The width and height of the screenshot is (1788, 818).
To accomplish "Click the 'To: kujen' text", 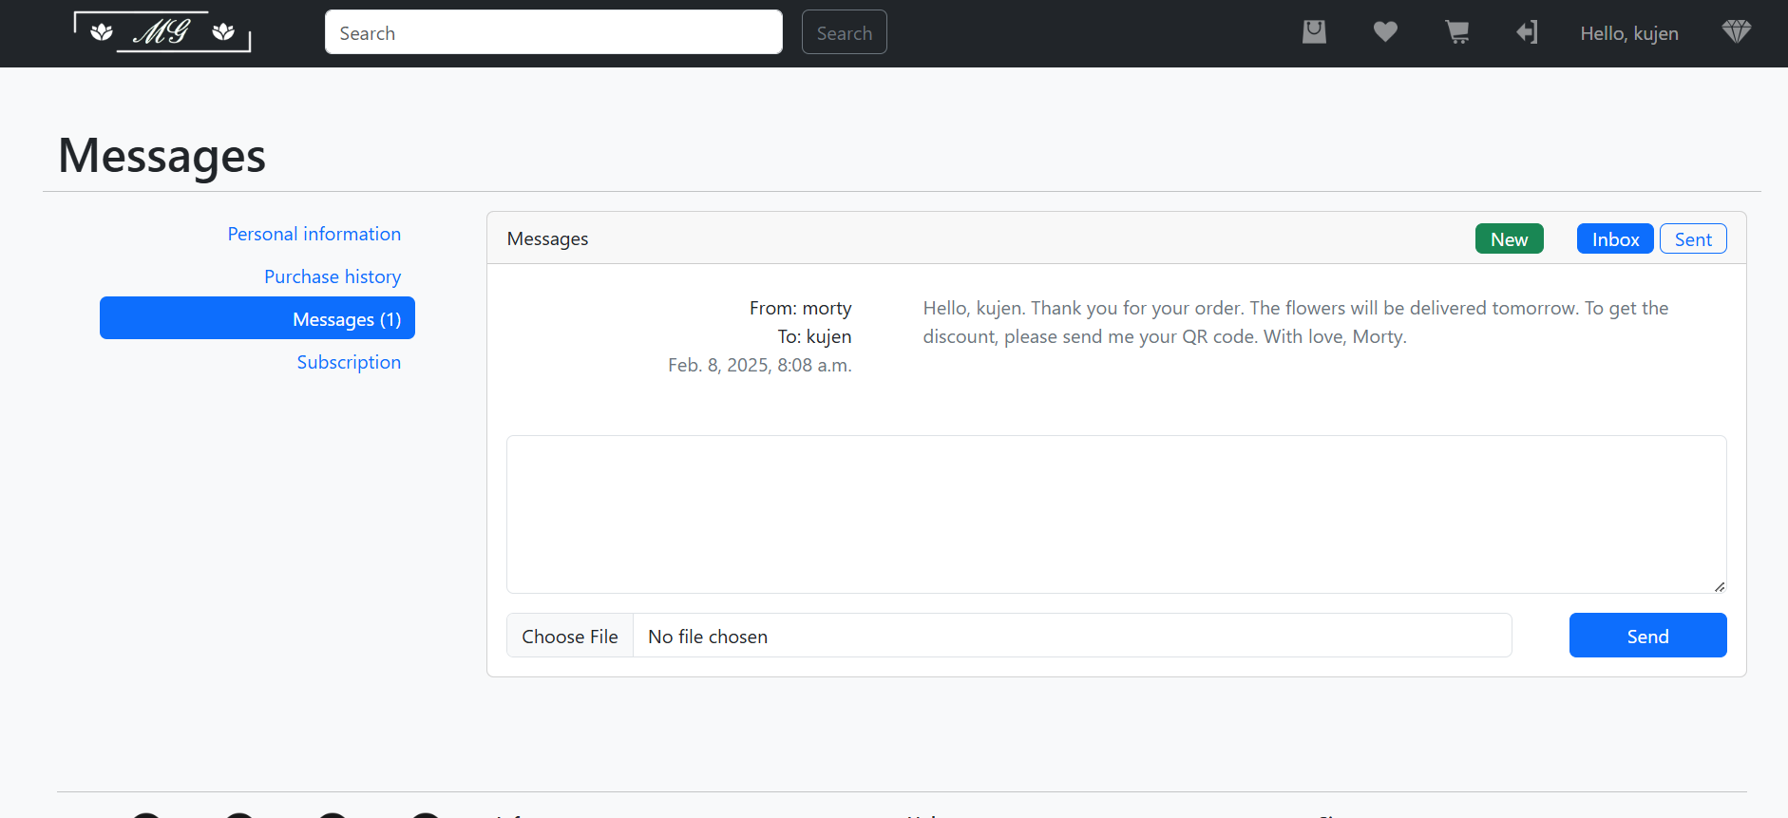I will [814, 336].
